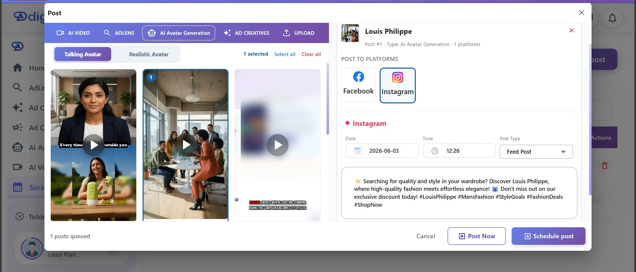This screenshot has height=272, width=636.
Task: Close the Post dialog
Action: point(581,13)
